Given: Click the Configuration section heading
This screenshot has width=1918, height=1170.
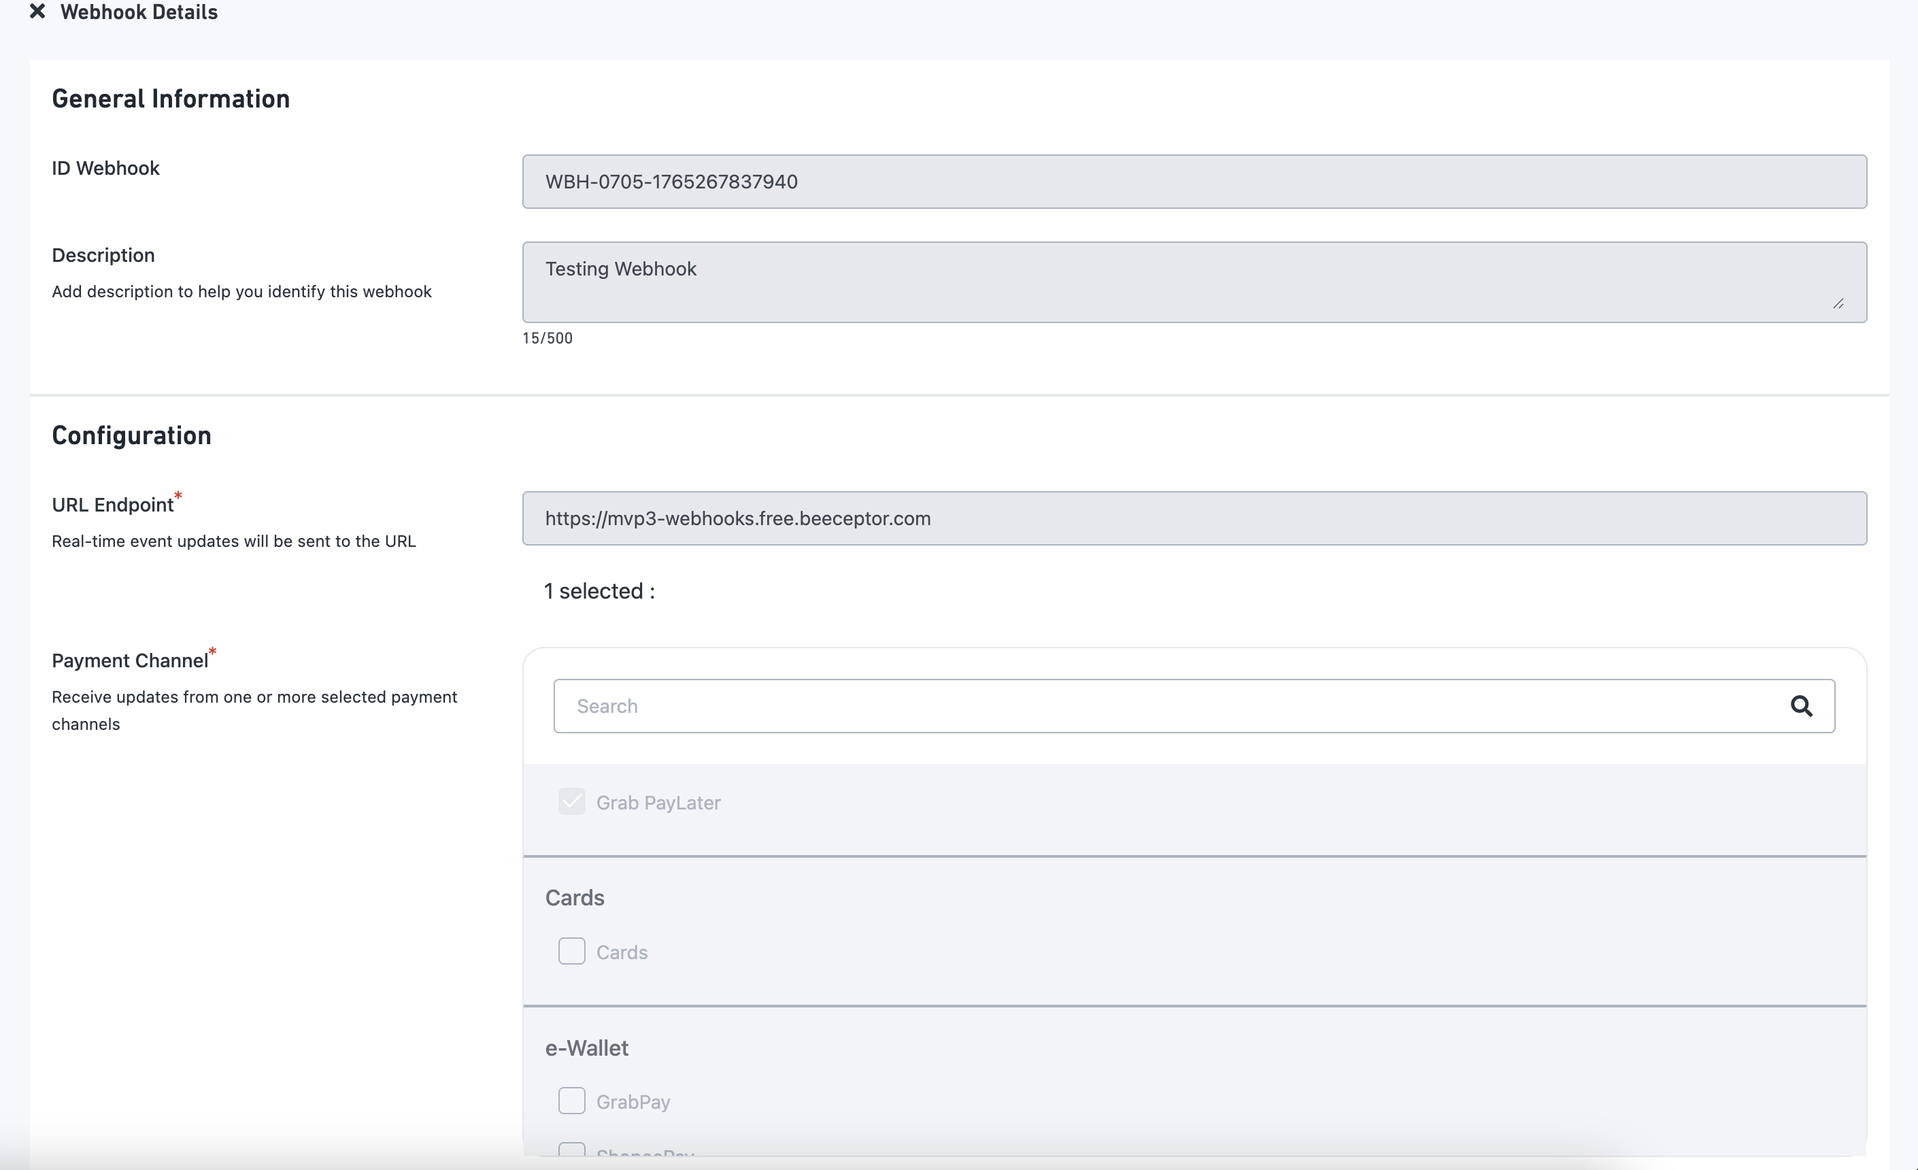Looking at the screenshot, I should click(131, 435).
